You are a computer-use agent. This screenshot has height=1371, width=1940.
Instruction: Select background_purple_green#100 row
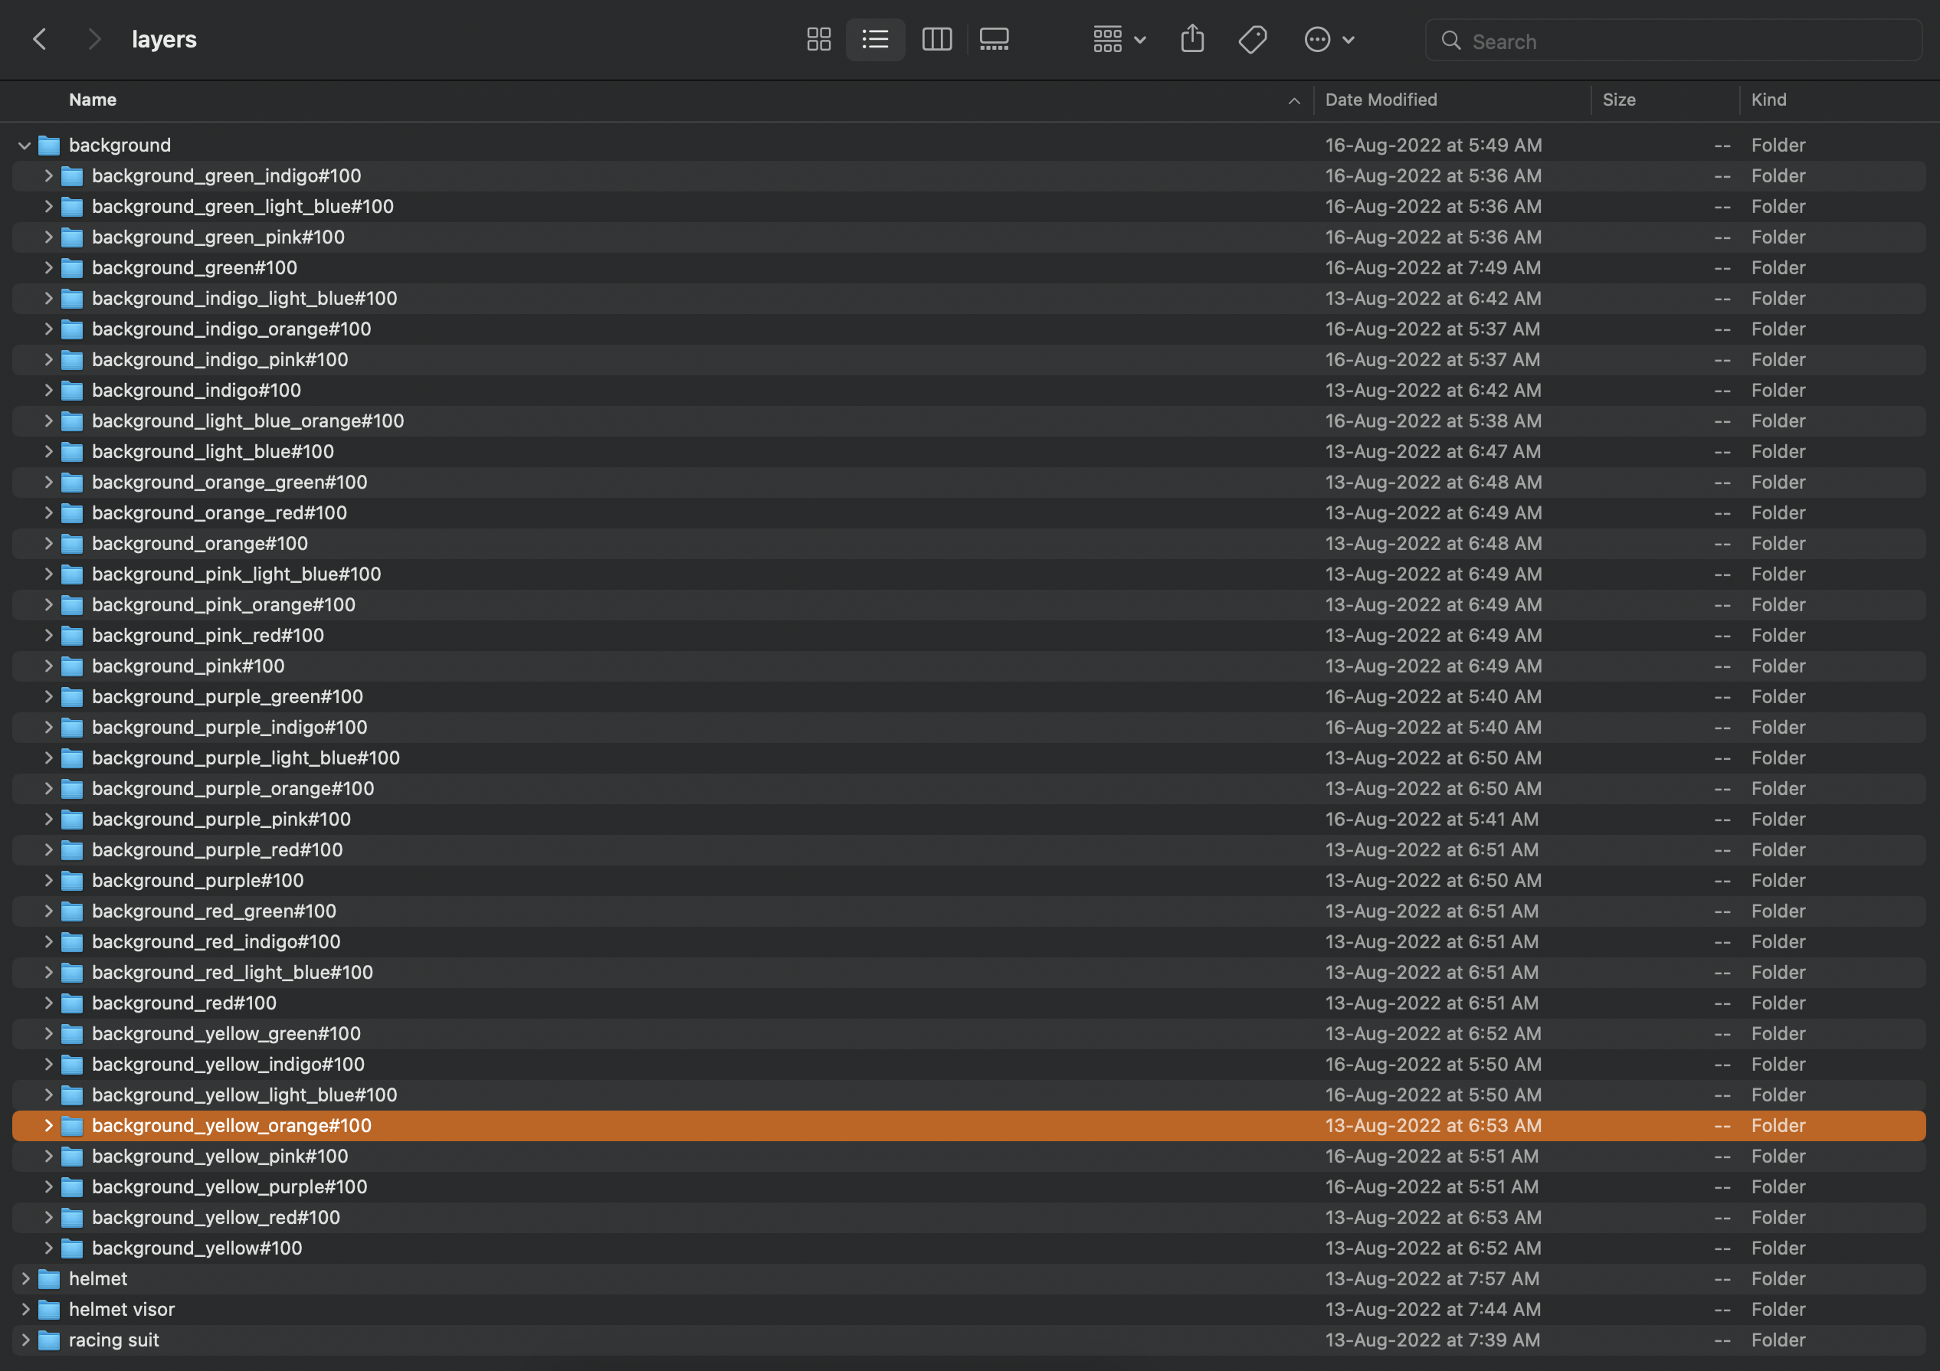pos(969,697)
